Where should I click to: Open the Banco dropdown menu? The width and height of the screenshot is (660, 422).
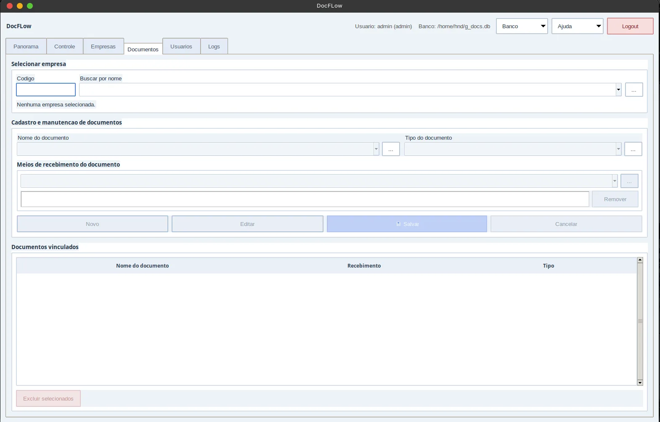pyautogui.click(x=522, y=26)
